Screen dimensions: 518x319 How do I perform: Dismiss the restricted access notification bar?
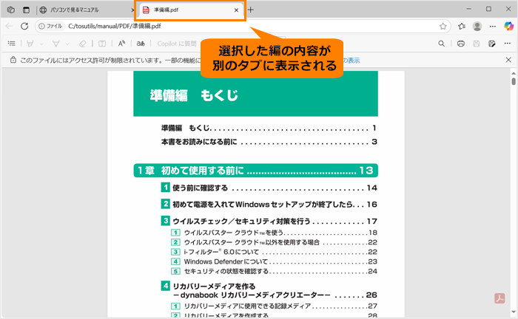click(x=508, y=60)
